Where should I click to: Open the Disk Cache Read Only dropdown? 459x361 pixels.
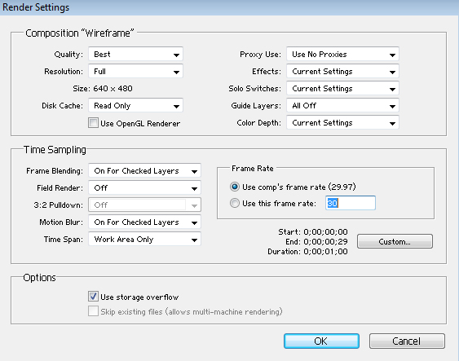tap(135, 106)
